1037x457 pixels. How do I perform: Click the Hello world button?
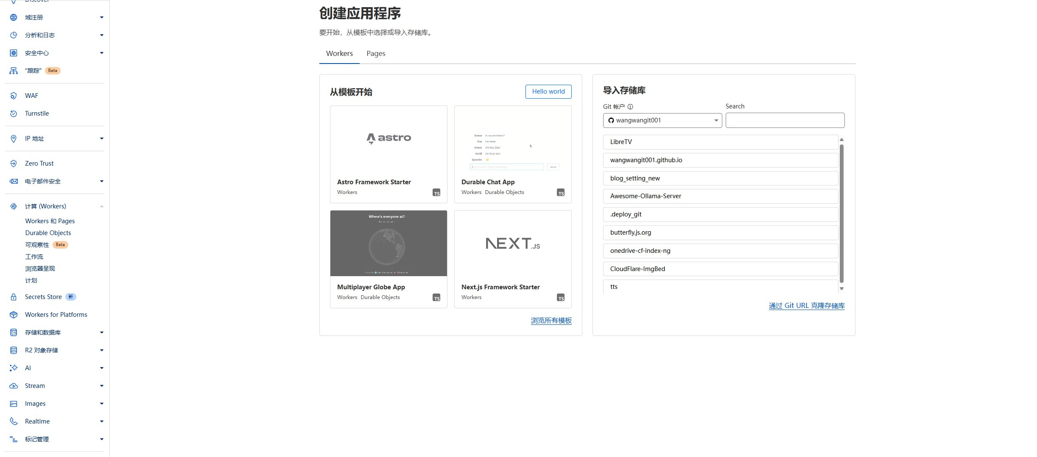548,91
